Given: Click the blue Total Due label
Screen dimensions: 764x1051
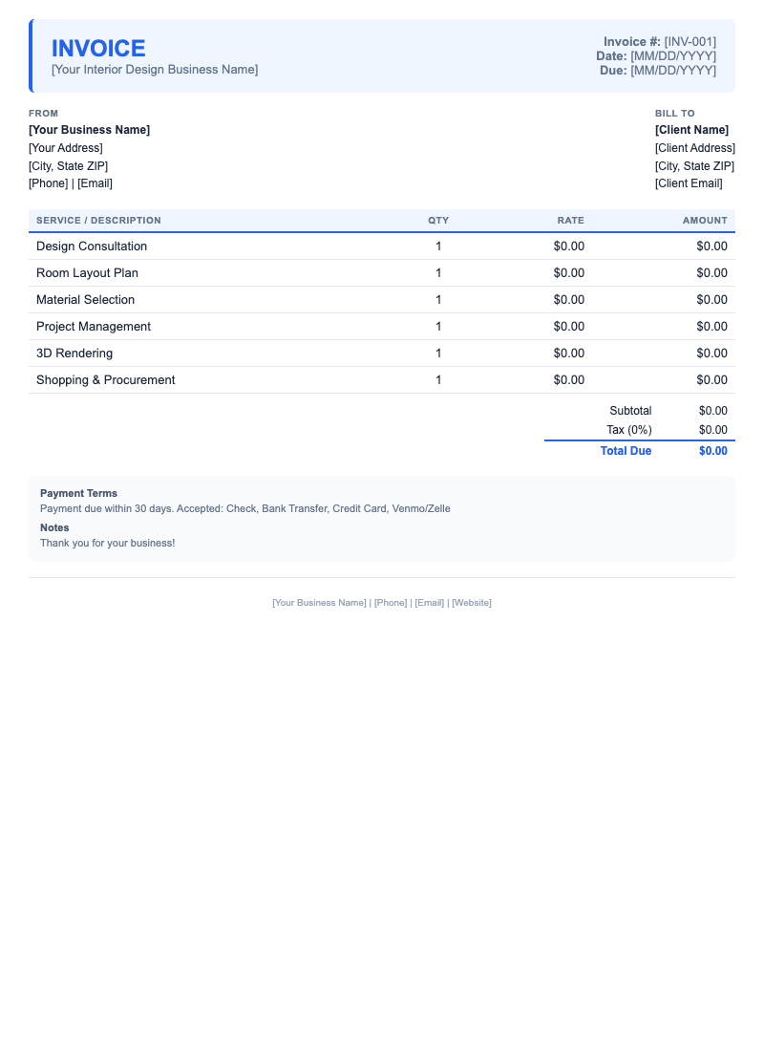Looking at the screenshot, I should click(x=626, y=451).
